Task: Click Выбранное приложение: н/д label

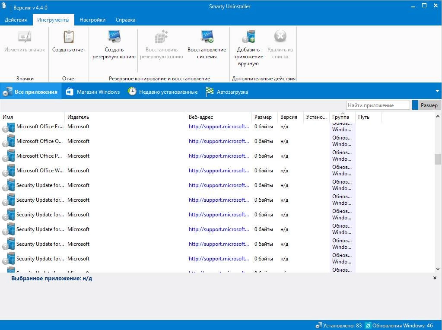Action: [51, 279]
